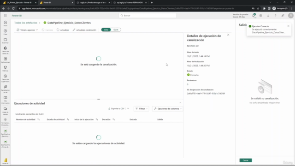Expand the Volver a ejecutar dropdown arrow
295x166 pixels.
click(37, 30)
